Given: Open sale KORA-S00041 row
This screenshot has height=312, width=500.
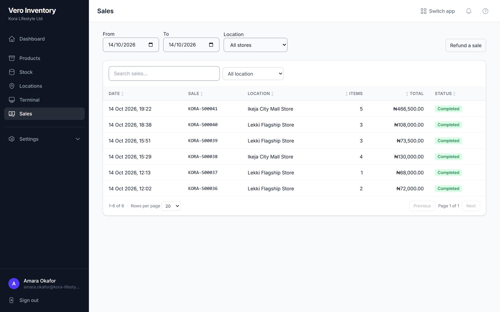Looking at the screenshot, I should click(x=294, y=109).
